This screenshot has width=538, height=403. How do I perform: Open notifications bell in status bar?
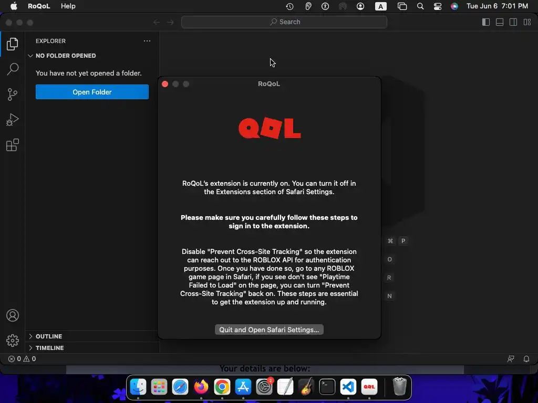pos(526,359)
